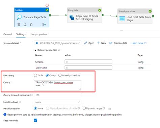Click the Query text area
This screenshot has height=128, width=160.
(57, 85)
